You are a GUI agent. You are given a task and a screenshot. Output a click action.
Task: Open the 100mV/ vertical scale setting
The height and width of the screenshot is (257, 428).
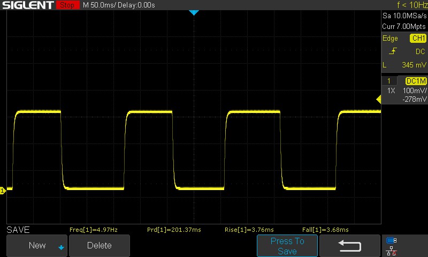pos(415,90)
